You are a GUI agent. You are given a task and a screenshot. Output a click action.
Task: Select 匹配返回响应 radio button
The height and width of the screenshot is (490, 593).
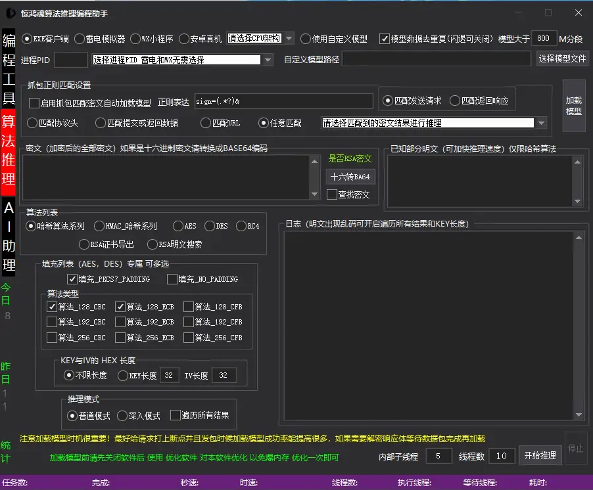479,101
